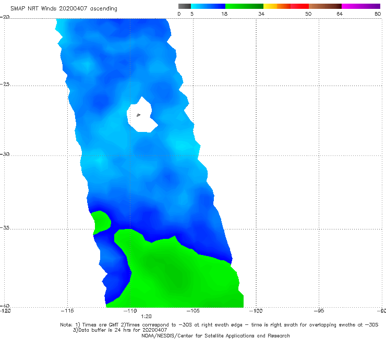Click the longitude label '-95'
386x339 pixels.
319,311
